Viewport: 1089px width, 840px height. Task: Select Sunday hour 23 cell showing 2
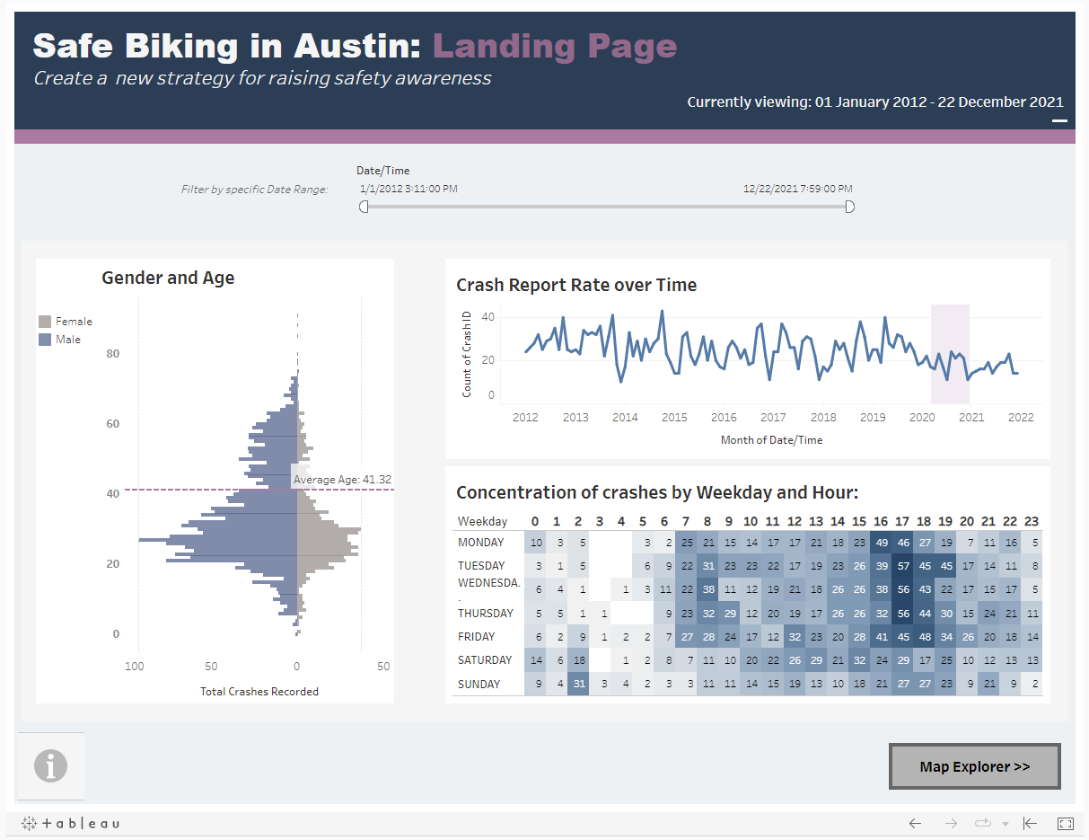(1033, 684)
